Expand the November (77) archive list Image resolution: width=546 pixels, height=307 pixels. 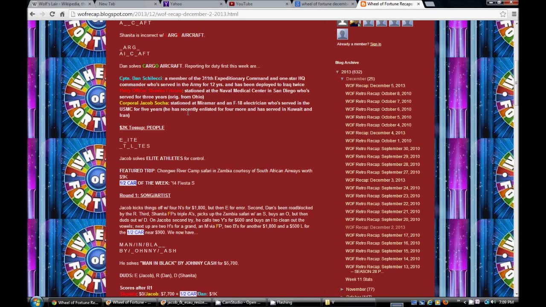[x=342, y=290]
